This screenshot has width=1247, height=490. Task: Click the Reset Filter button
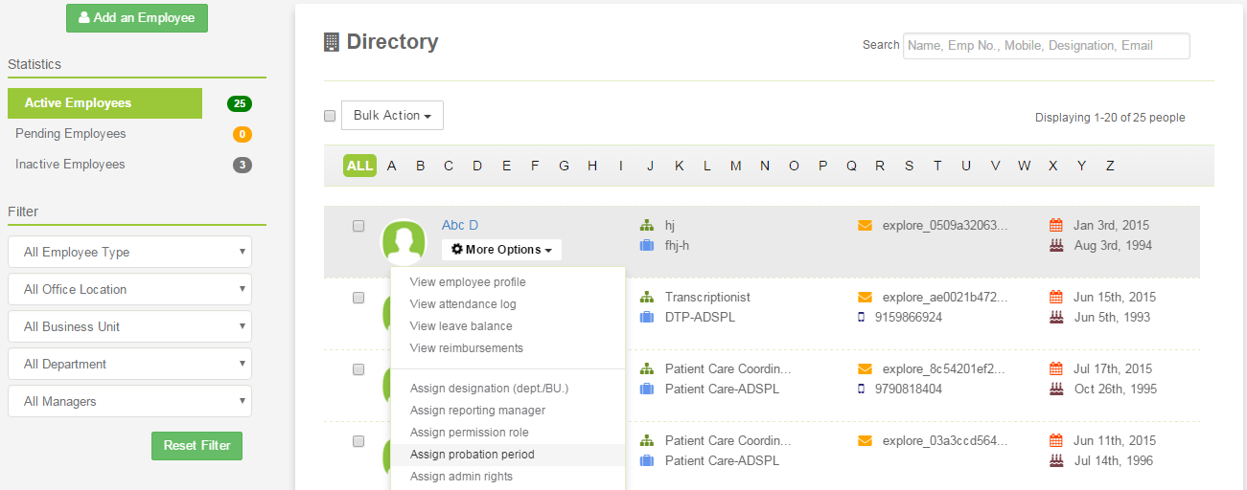point(197,446)
